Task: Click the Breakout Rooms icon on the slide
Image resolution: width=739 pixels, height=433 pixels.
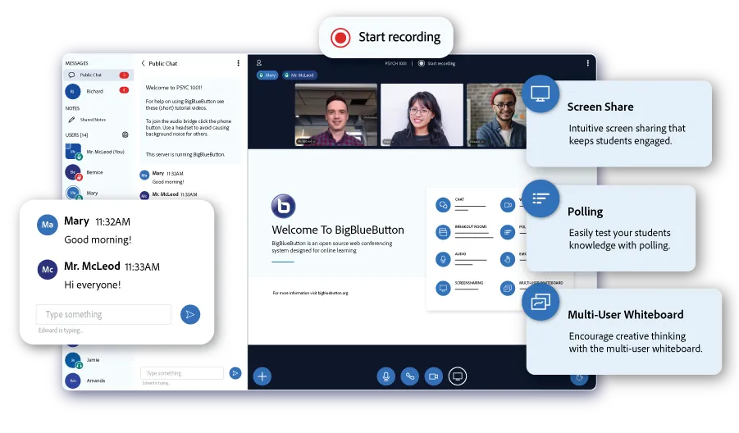Action: click(443, 232)
